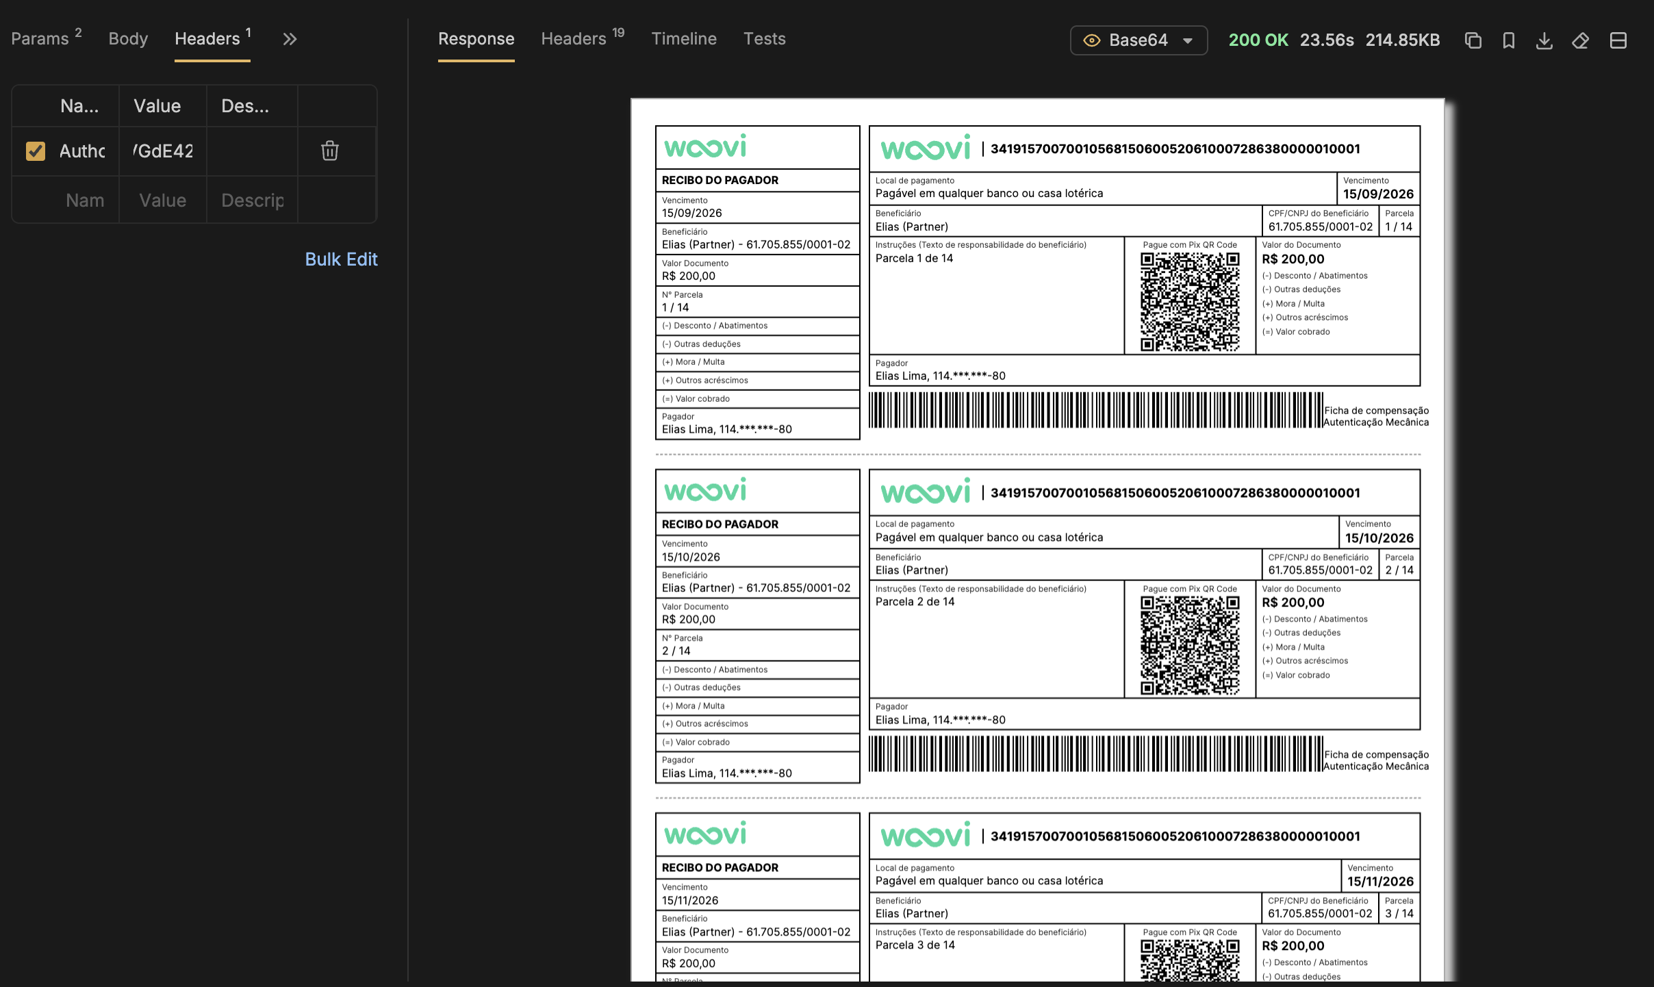Uncheck the Authorization header checkbox

point(36,151)
